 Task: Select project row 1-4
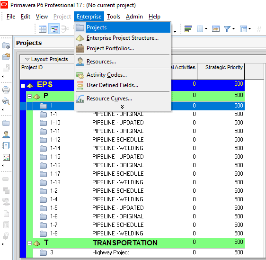coord(139,199)
